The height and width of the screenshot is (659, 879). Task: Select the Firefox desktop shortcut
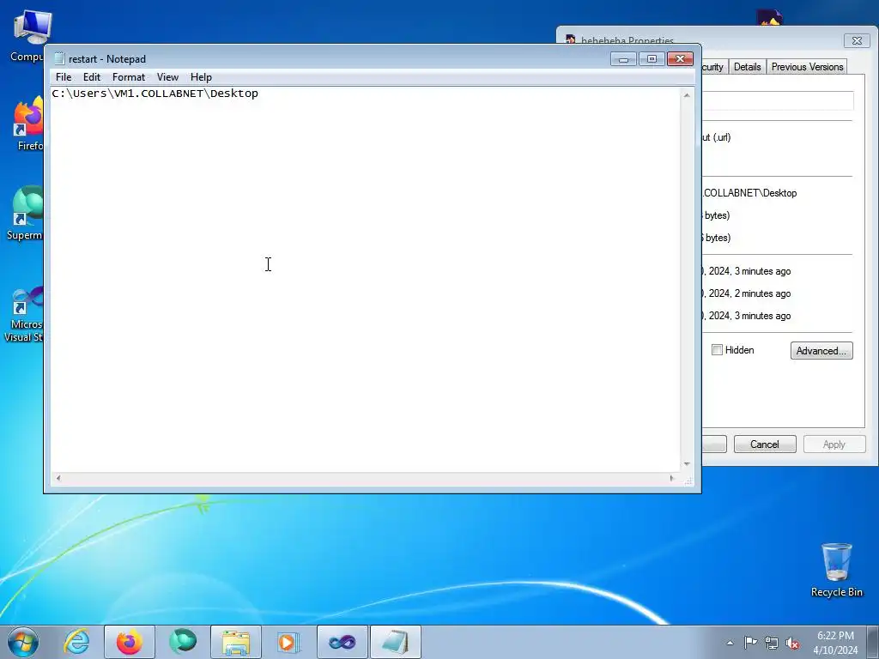click(x=28, y=124)
